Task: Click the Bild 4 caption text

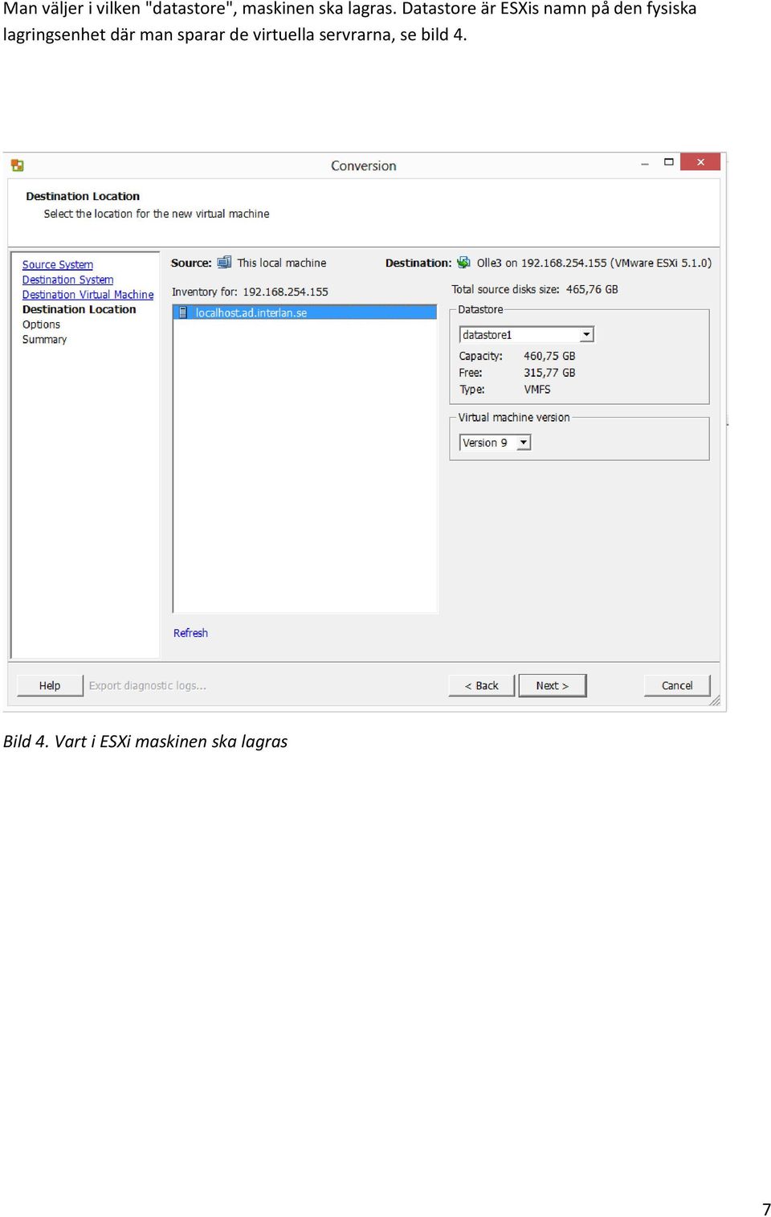Action: [x=145, y=741]
